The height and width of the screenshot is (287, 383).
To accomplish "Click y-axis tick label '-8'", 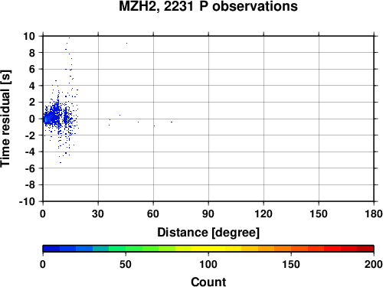I will (x=30, y=185).
